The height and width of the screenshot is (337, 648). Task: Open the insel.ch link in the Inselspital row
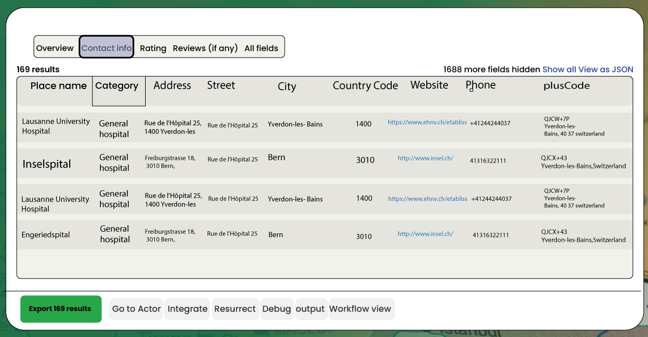coord(425,158)
